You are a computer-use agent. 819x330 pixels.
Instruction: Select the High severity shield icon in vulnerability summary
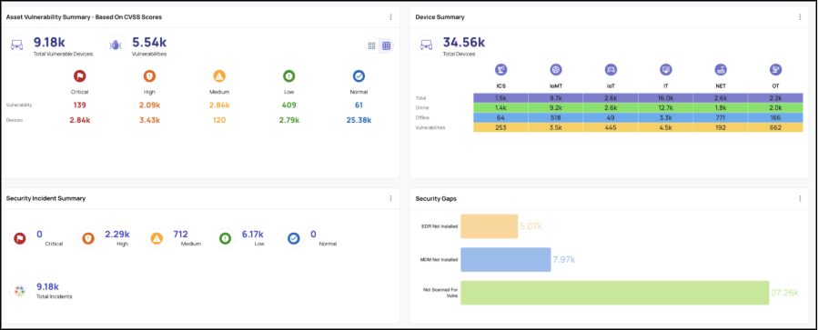click(149, 76)
